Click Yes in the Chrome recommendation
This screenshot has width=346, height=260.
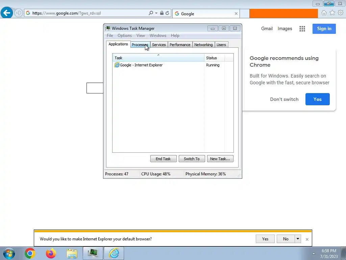click(x=318, y=99)
